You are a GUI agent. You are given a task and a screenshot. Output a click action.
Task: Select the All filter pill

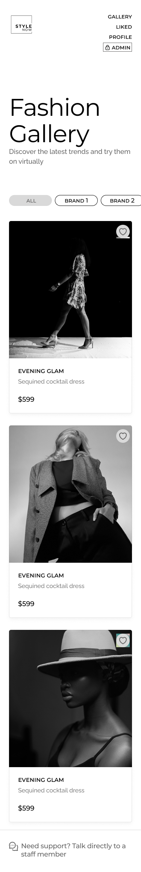[30, 200]
